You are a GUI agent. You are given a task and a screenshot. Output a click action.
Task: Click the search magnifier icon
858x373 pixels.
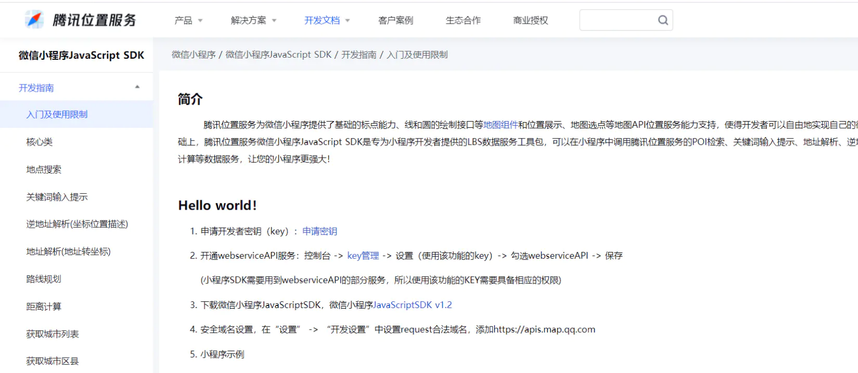point(663,20)
